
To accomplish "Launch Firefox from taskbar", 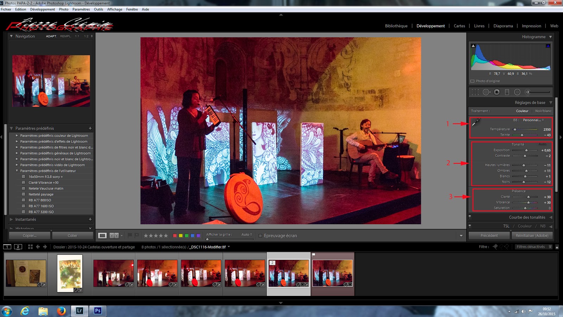I will [61, 311].
